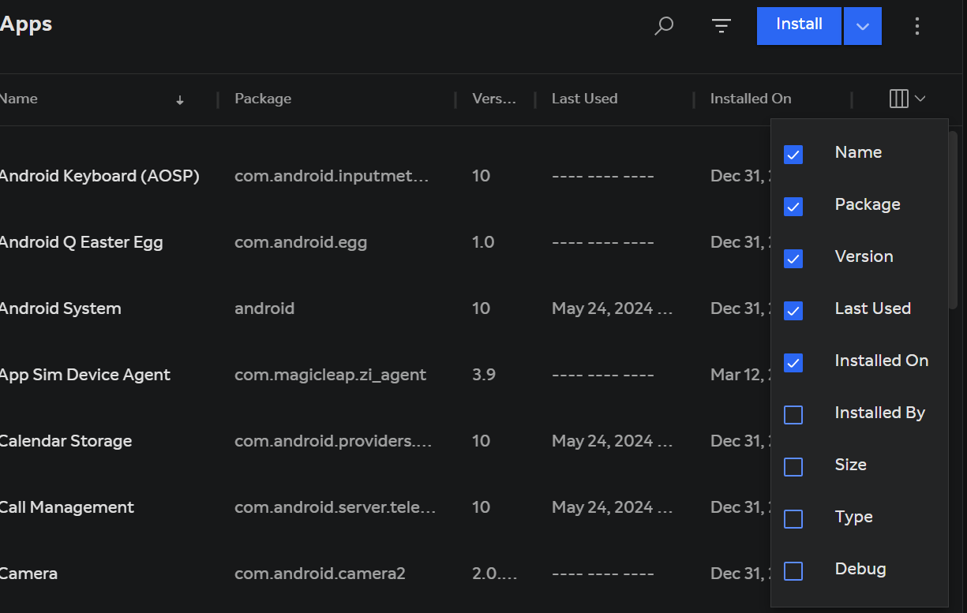The height and width of the screenshot is (613, 967).
Task: Click the Install button
Action: [x=798, y=24]
